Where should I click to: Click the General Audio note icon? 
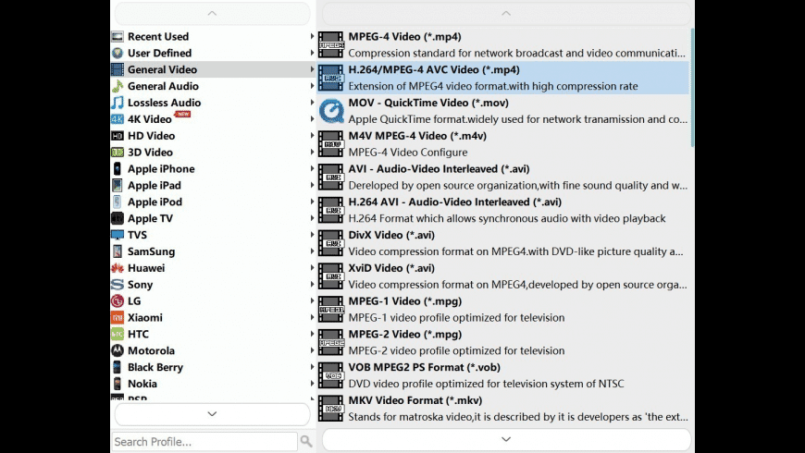pos(118,86)
